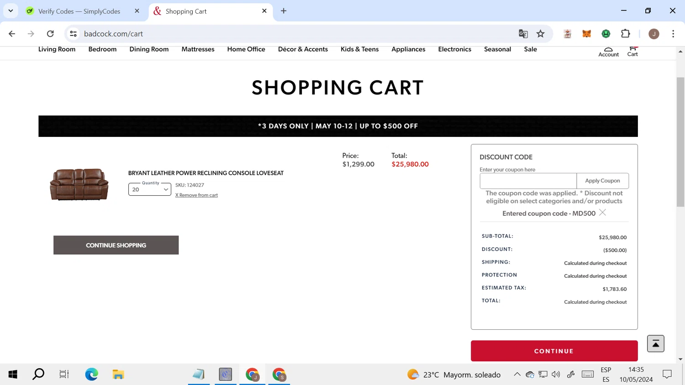The width and height of the screenshot is (685, 385).
Task: Open the weather widget on taskbar
Action: pos(454,375)
